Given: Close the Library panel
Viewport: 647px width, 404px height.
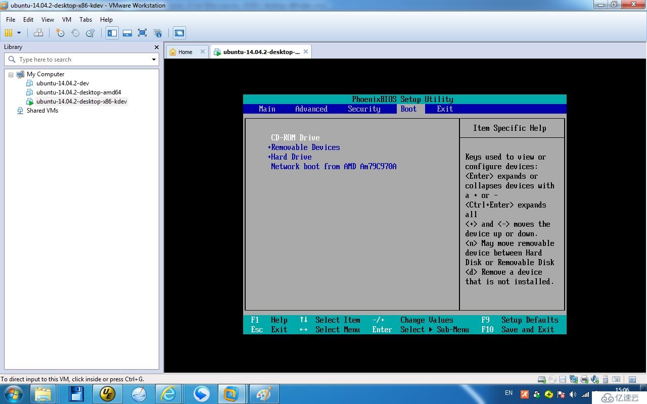Looking at the screenshot, I should click(156, 47).
